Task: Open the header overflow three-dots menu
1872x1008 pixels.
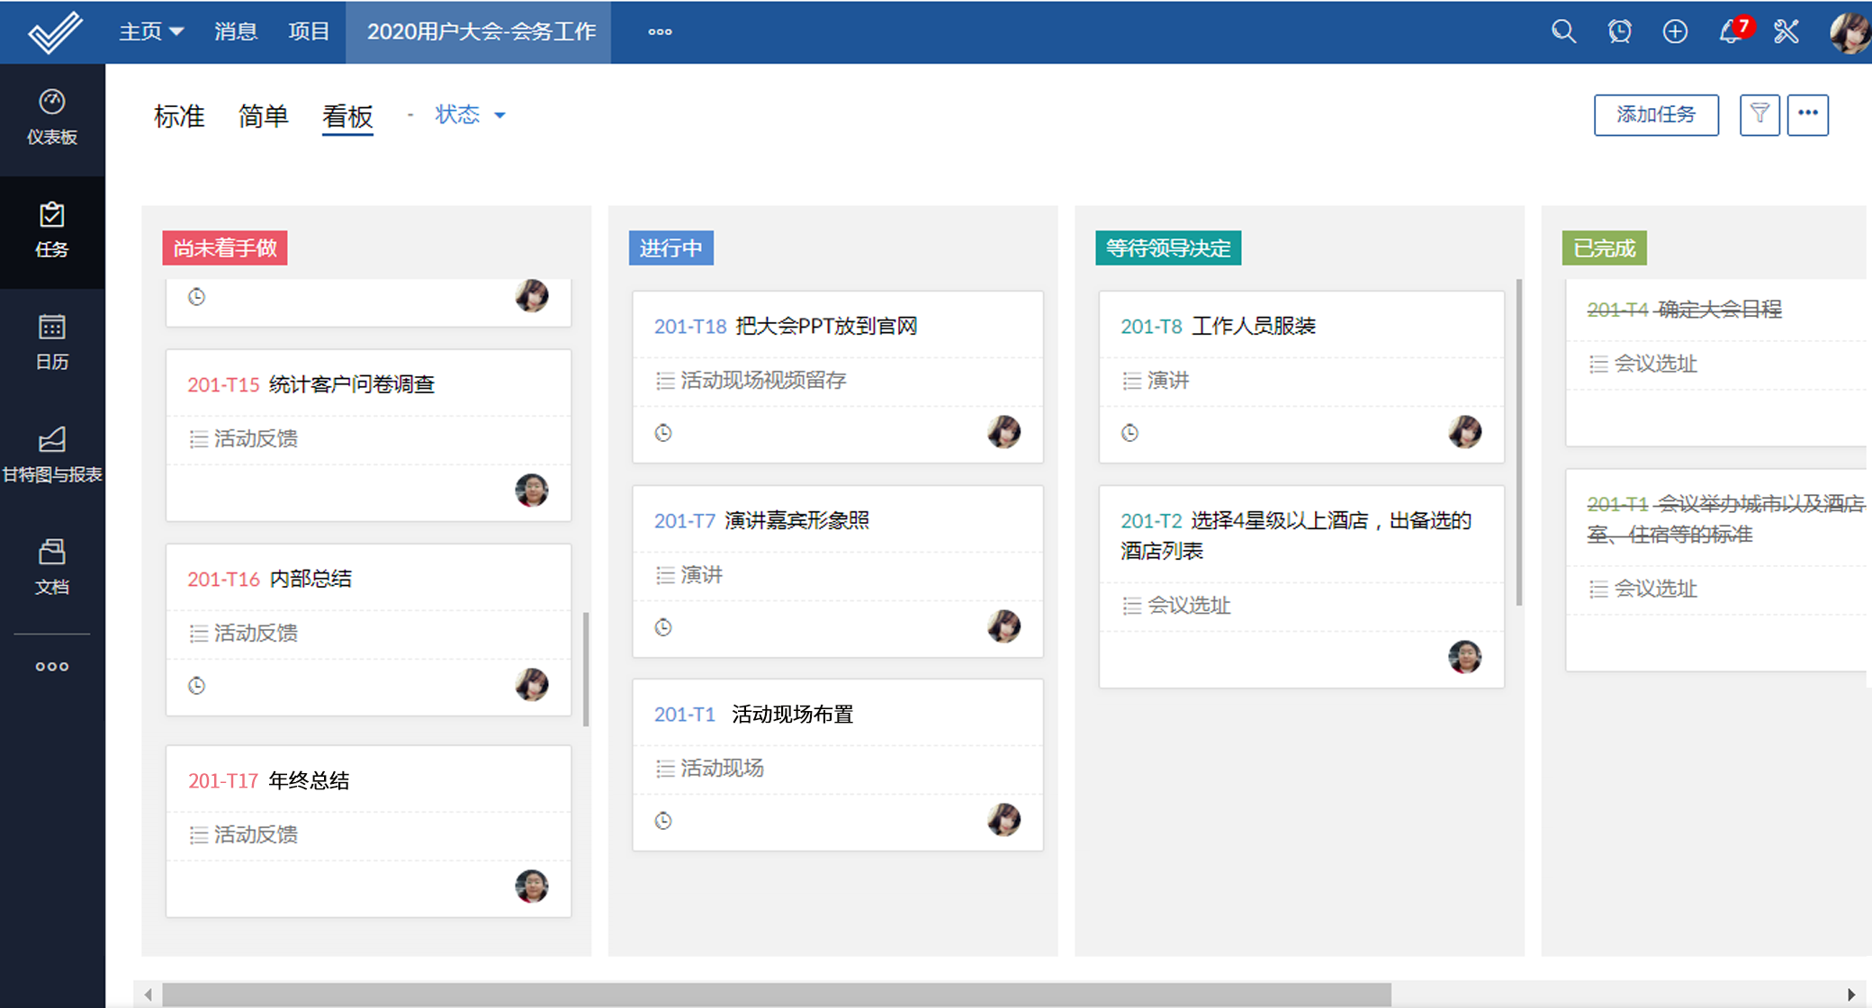Action: click(x=660, y=31)
